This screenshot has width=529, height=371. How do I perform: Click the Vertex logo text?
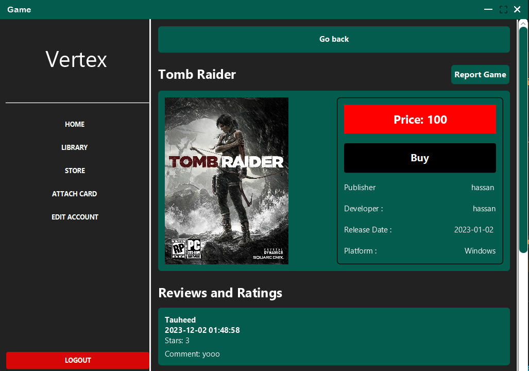[x=76, y=59]
